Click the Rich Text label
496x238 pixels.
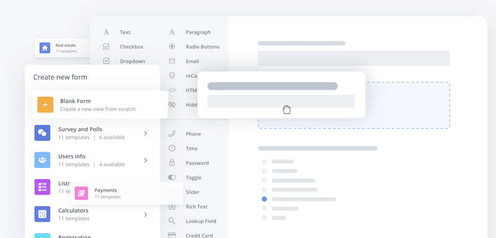[x=197, y=207]
